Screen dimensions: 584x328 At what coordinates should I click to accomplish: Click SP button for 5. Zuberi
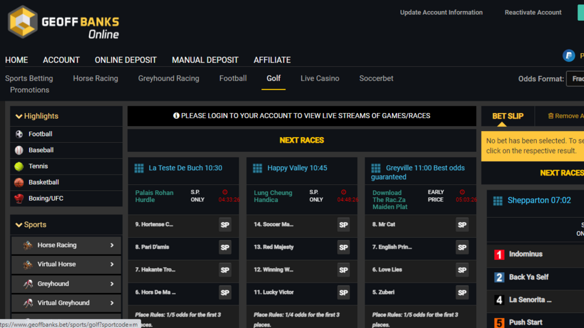pos(462,292)
